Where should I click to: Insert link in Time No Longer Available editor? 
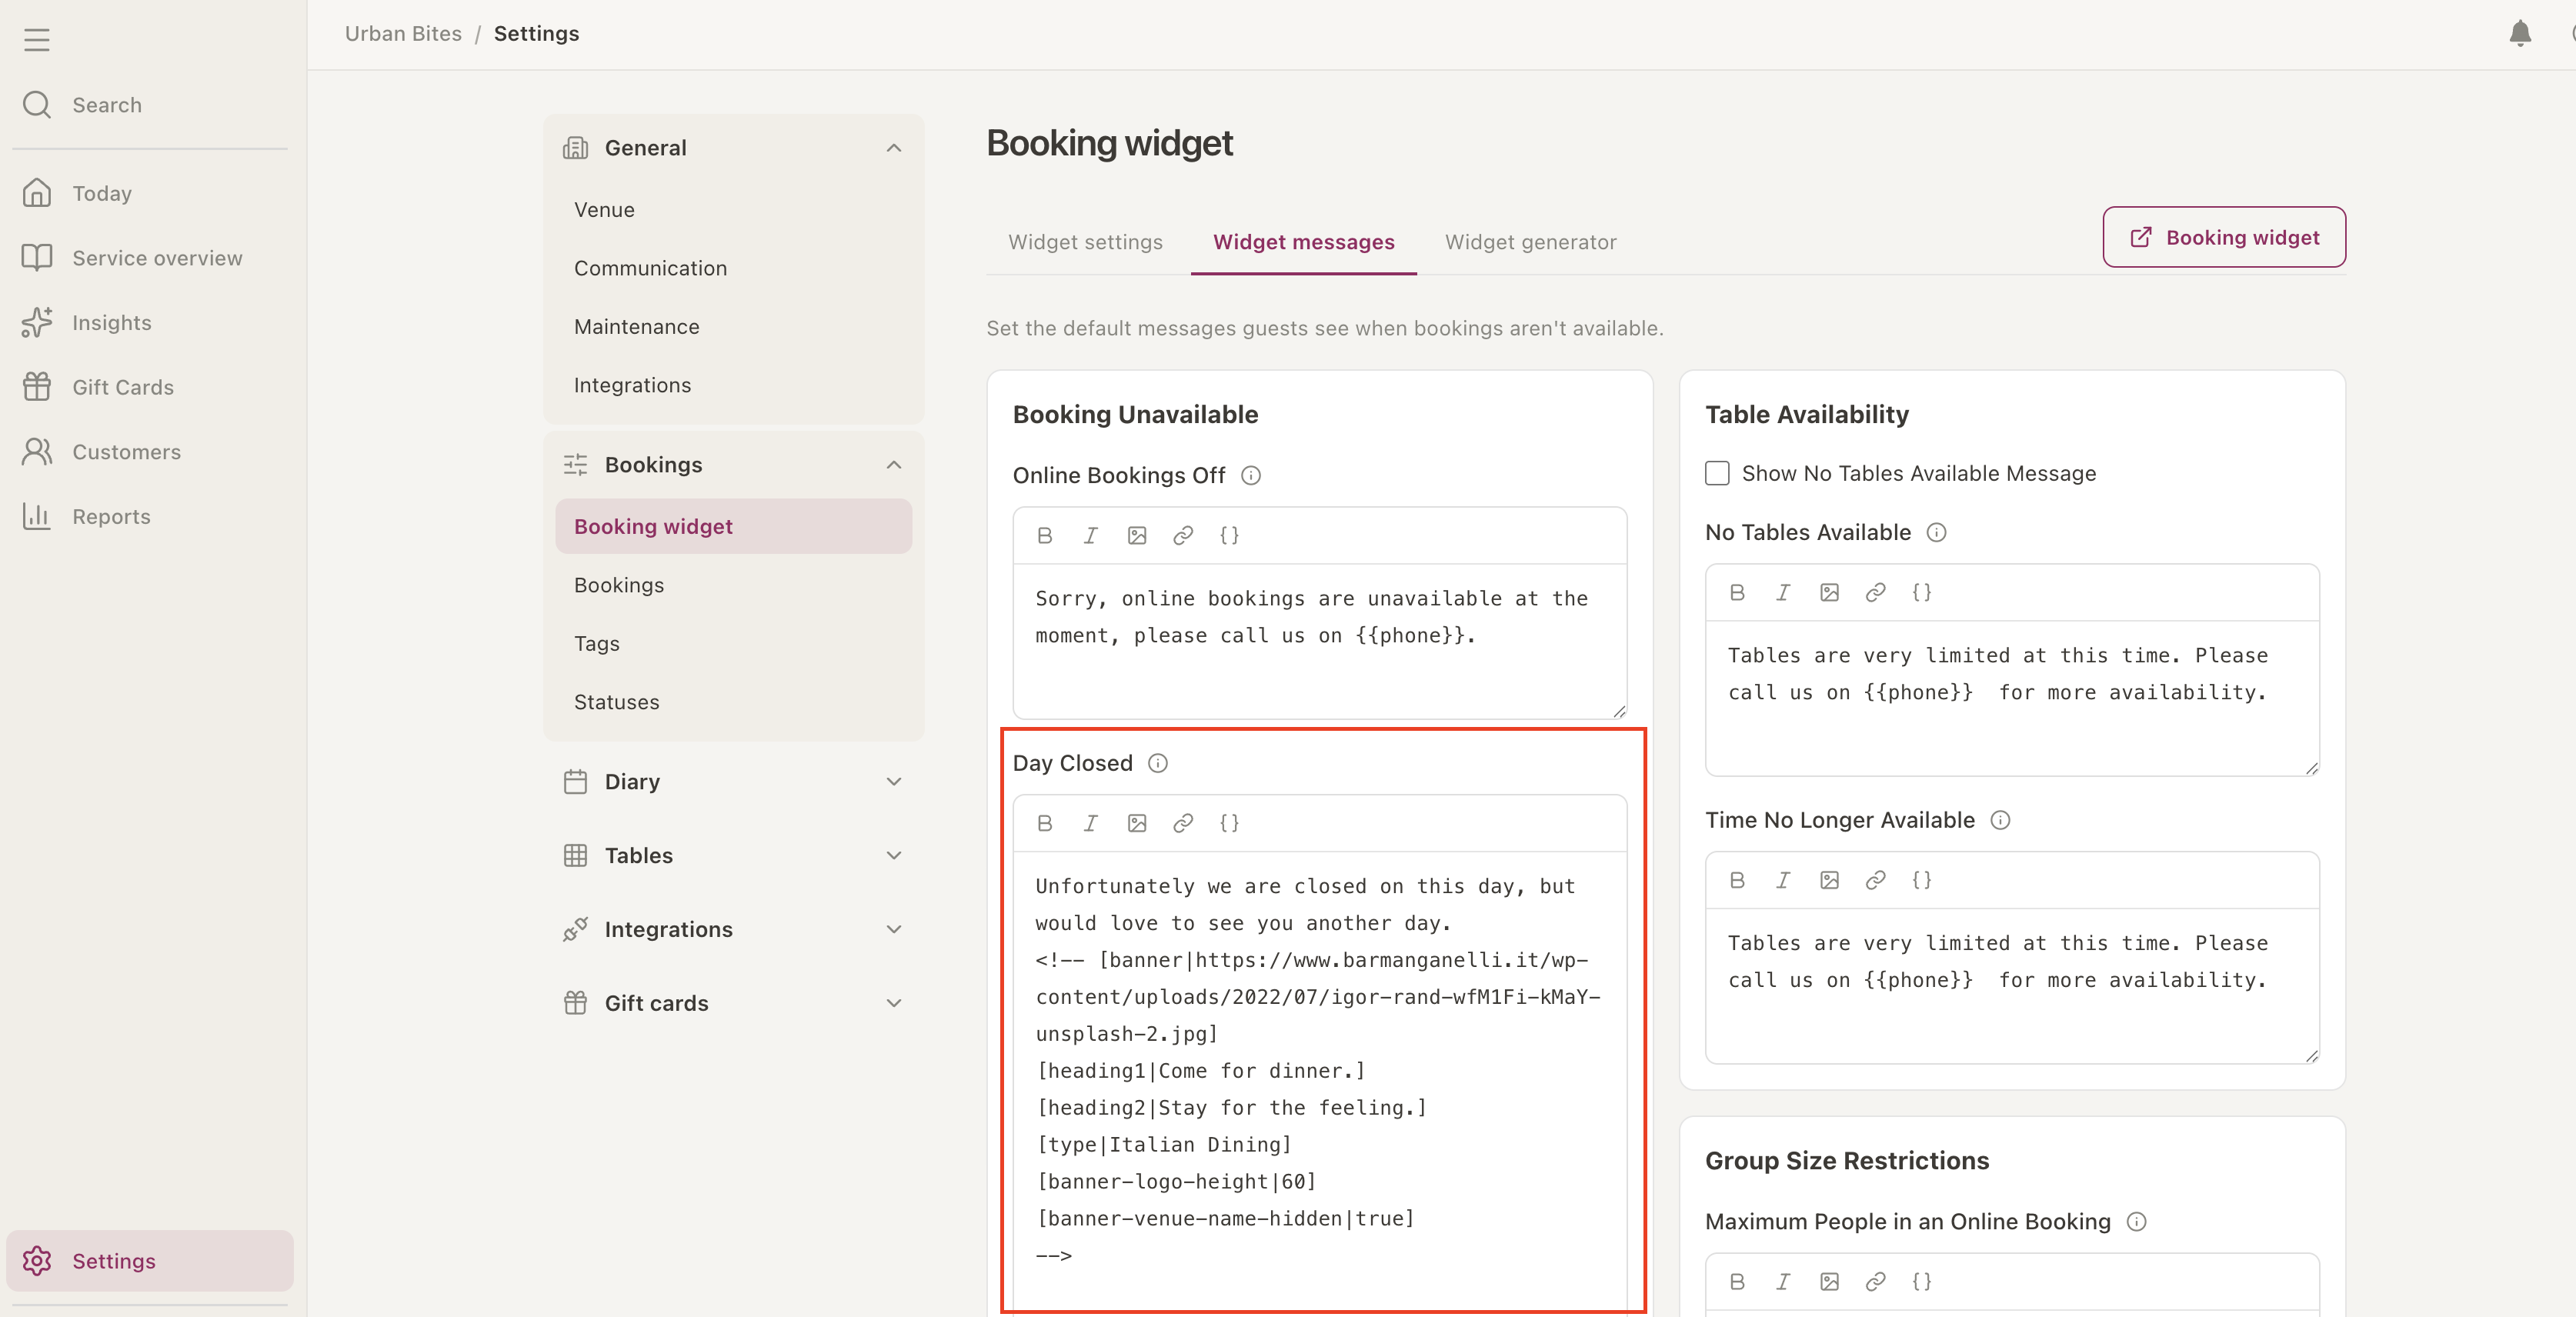point(1875,880)
